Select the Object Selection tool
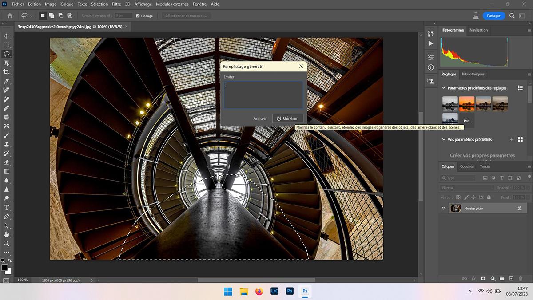 [6, 63]
